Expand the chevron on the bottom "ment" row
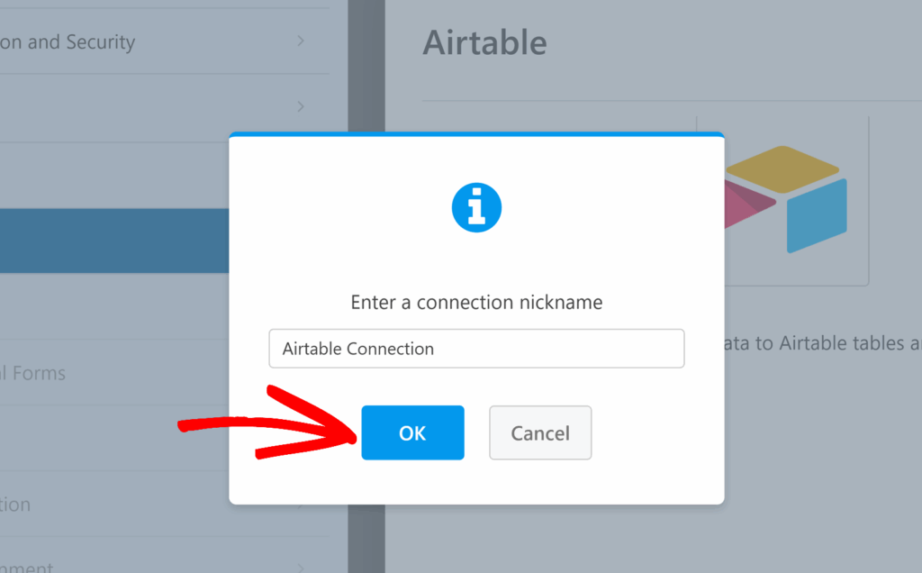The image size is (922, 573). (x=301, y=568)
